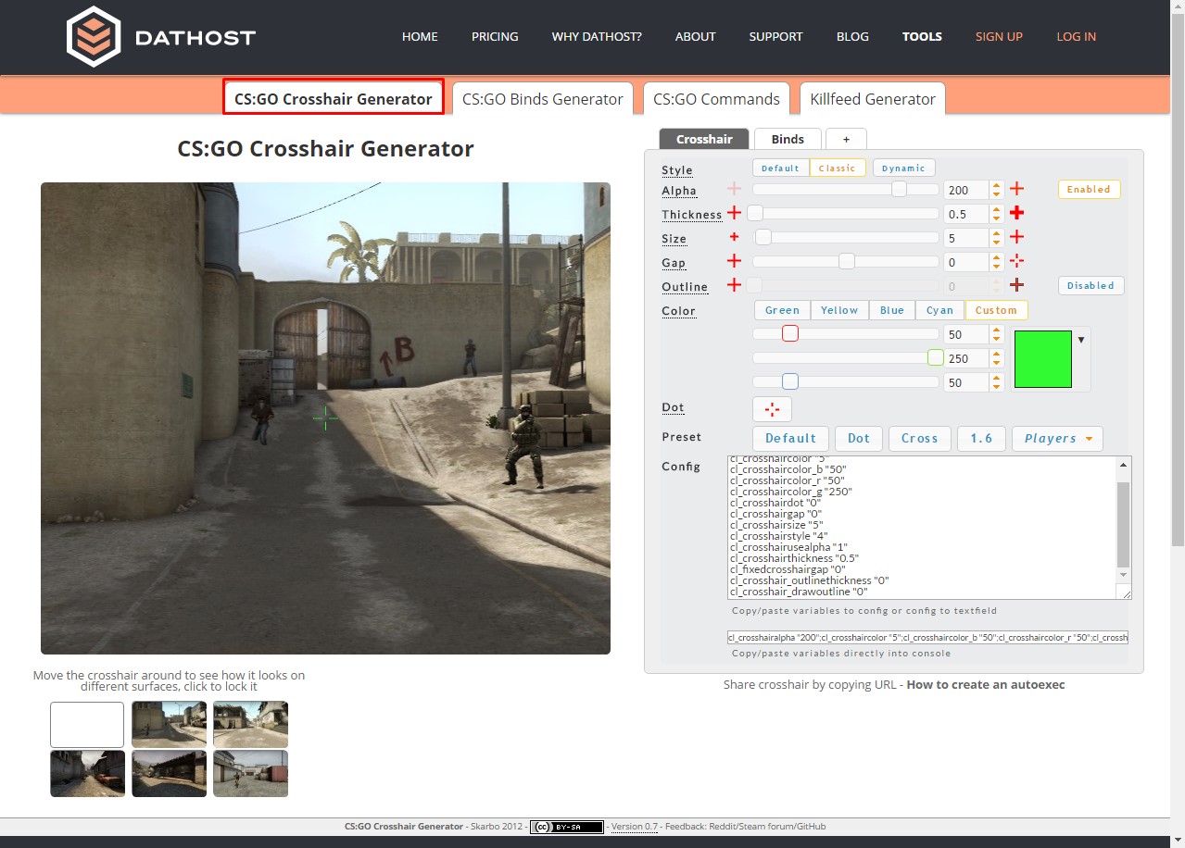
Task: Toggle the Outline Disabled button
Action: (1090, 285)
